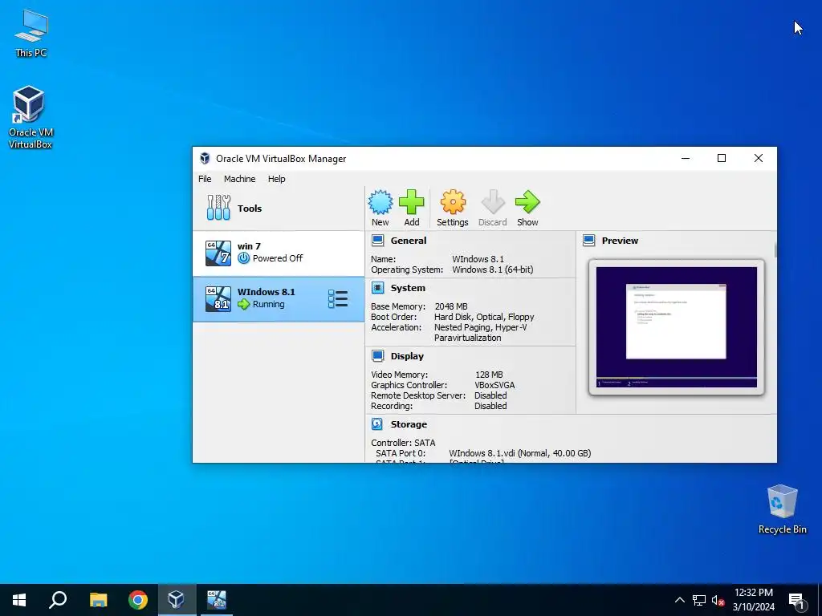Click the '128 MB' video memory value
Viewport: 822px width, 616px height.
pyautogui.click(x=489, y=375)
